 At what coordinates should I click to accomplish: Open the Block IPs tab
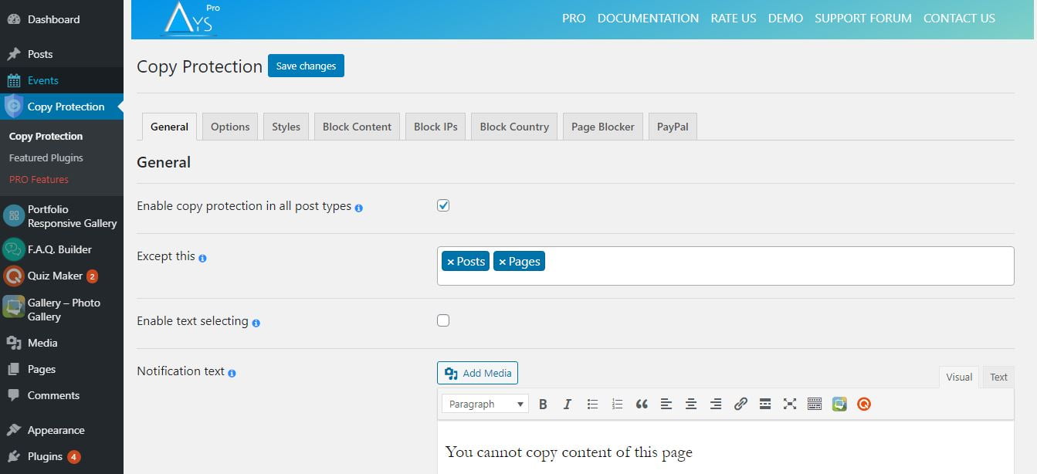[x=435, y=127]
